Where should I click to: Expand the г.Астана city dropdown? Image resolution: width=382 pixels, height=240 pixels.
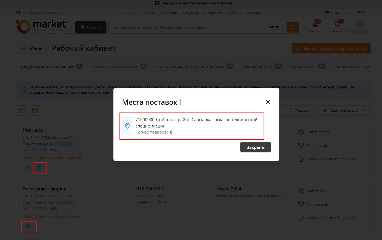point(338,13)
